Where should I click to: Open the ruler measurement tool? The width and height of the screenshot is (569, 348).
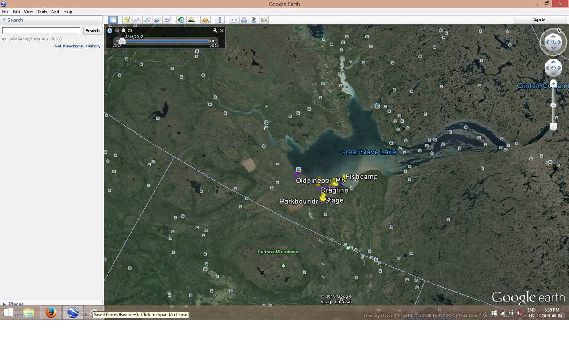220,20
